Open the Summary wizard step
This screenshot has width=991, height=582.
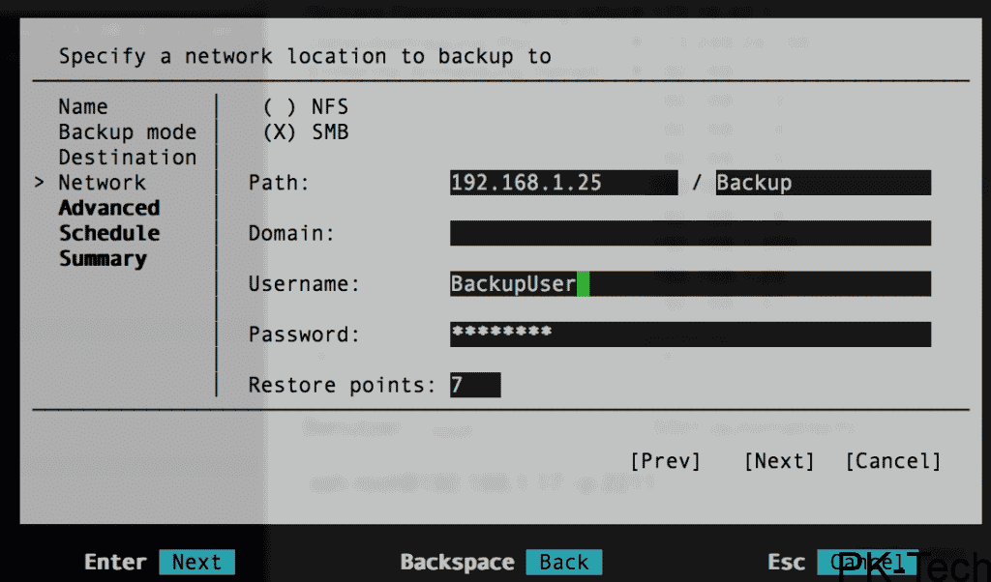103,259
